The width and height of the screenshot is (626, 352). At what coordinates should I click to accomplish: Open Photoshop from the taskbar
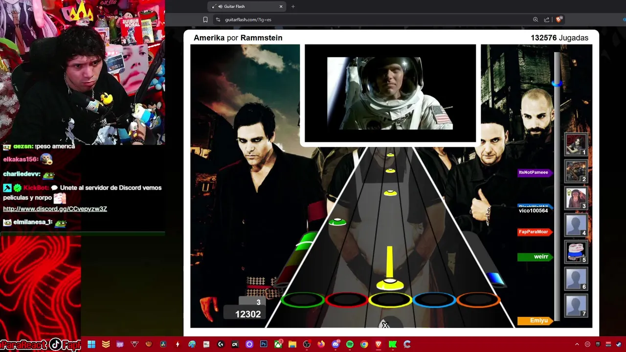pyautogui.click(x=264, y=344)
